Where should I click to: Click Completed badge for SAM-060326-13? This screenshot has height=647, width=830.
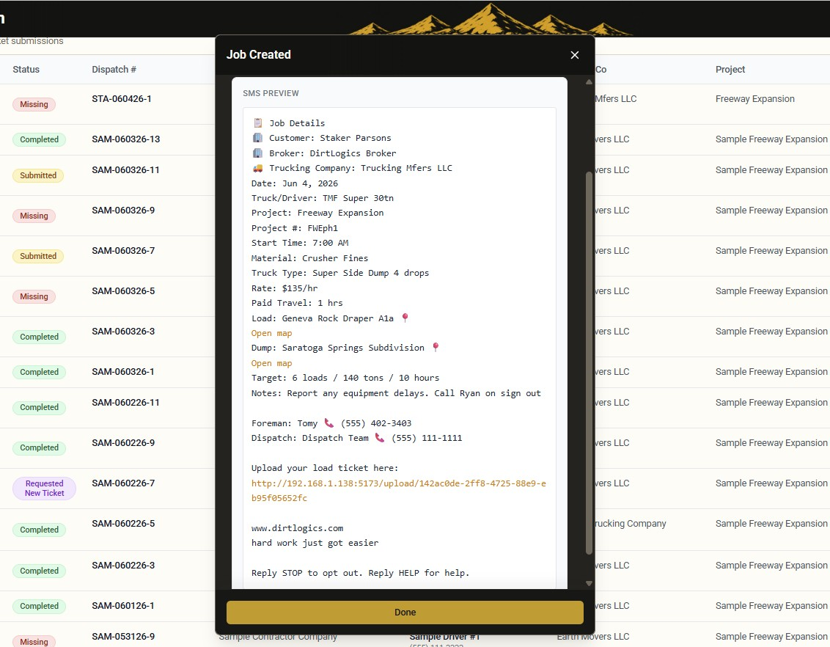click(x=39, y=140)
